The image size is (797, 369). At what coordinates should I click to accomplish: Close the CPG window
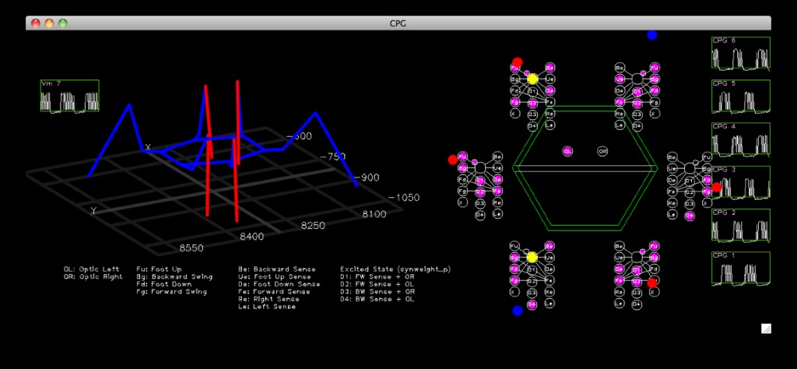click(x=36, y=23)
